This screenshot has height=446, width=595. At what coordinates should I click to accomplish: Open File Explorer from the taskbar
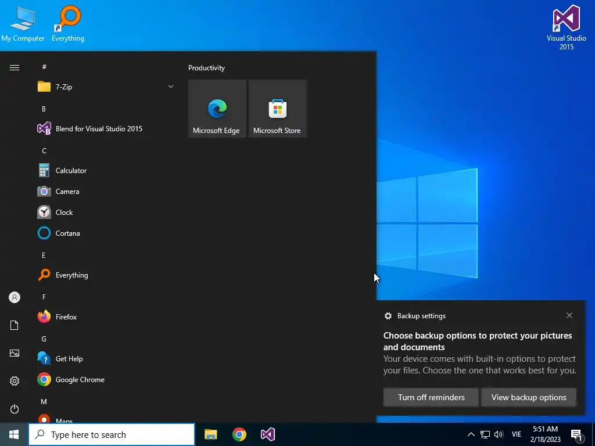(x=210, y=434)
